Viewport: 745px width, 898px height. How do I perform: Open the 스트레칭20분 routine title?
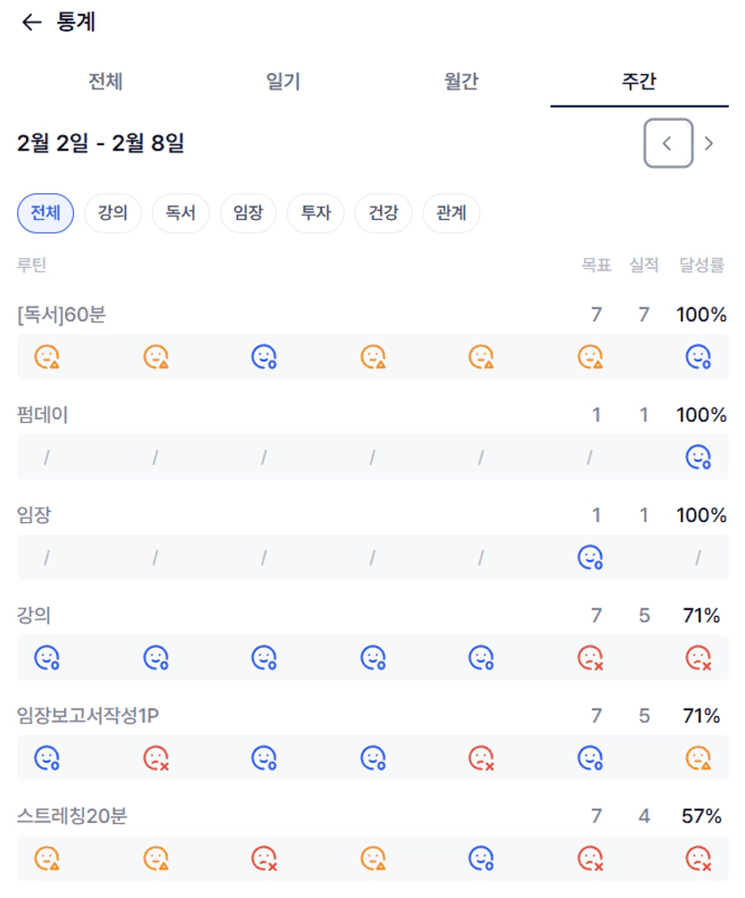72,817
